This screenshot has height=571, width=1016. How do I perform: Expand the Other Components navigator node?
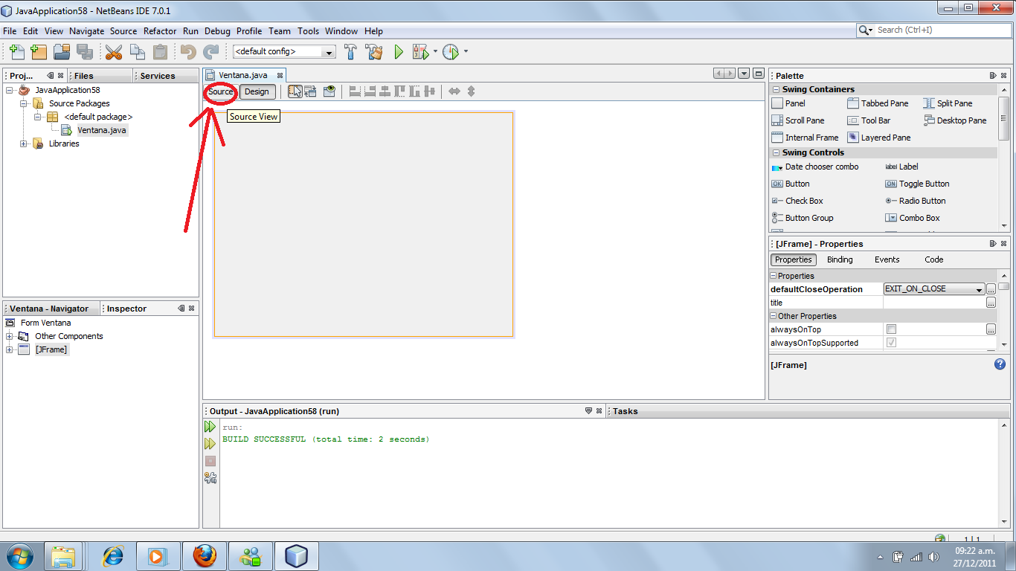(x=10, y=336)
